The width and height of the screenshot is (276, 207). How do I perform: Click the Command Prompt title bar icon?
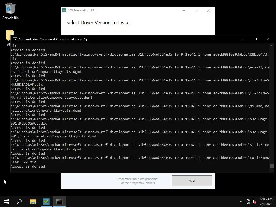click(x=15, y=39)
